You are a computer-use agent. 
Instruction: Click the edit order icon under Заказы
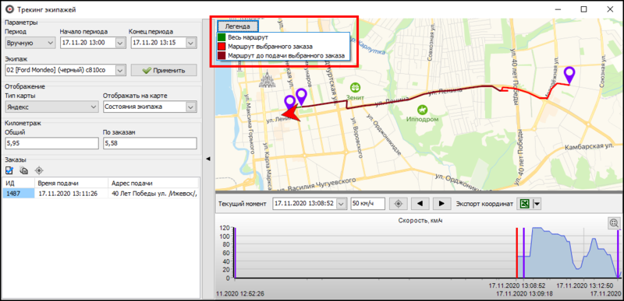click(x=9, y=170)
